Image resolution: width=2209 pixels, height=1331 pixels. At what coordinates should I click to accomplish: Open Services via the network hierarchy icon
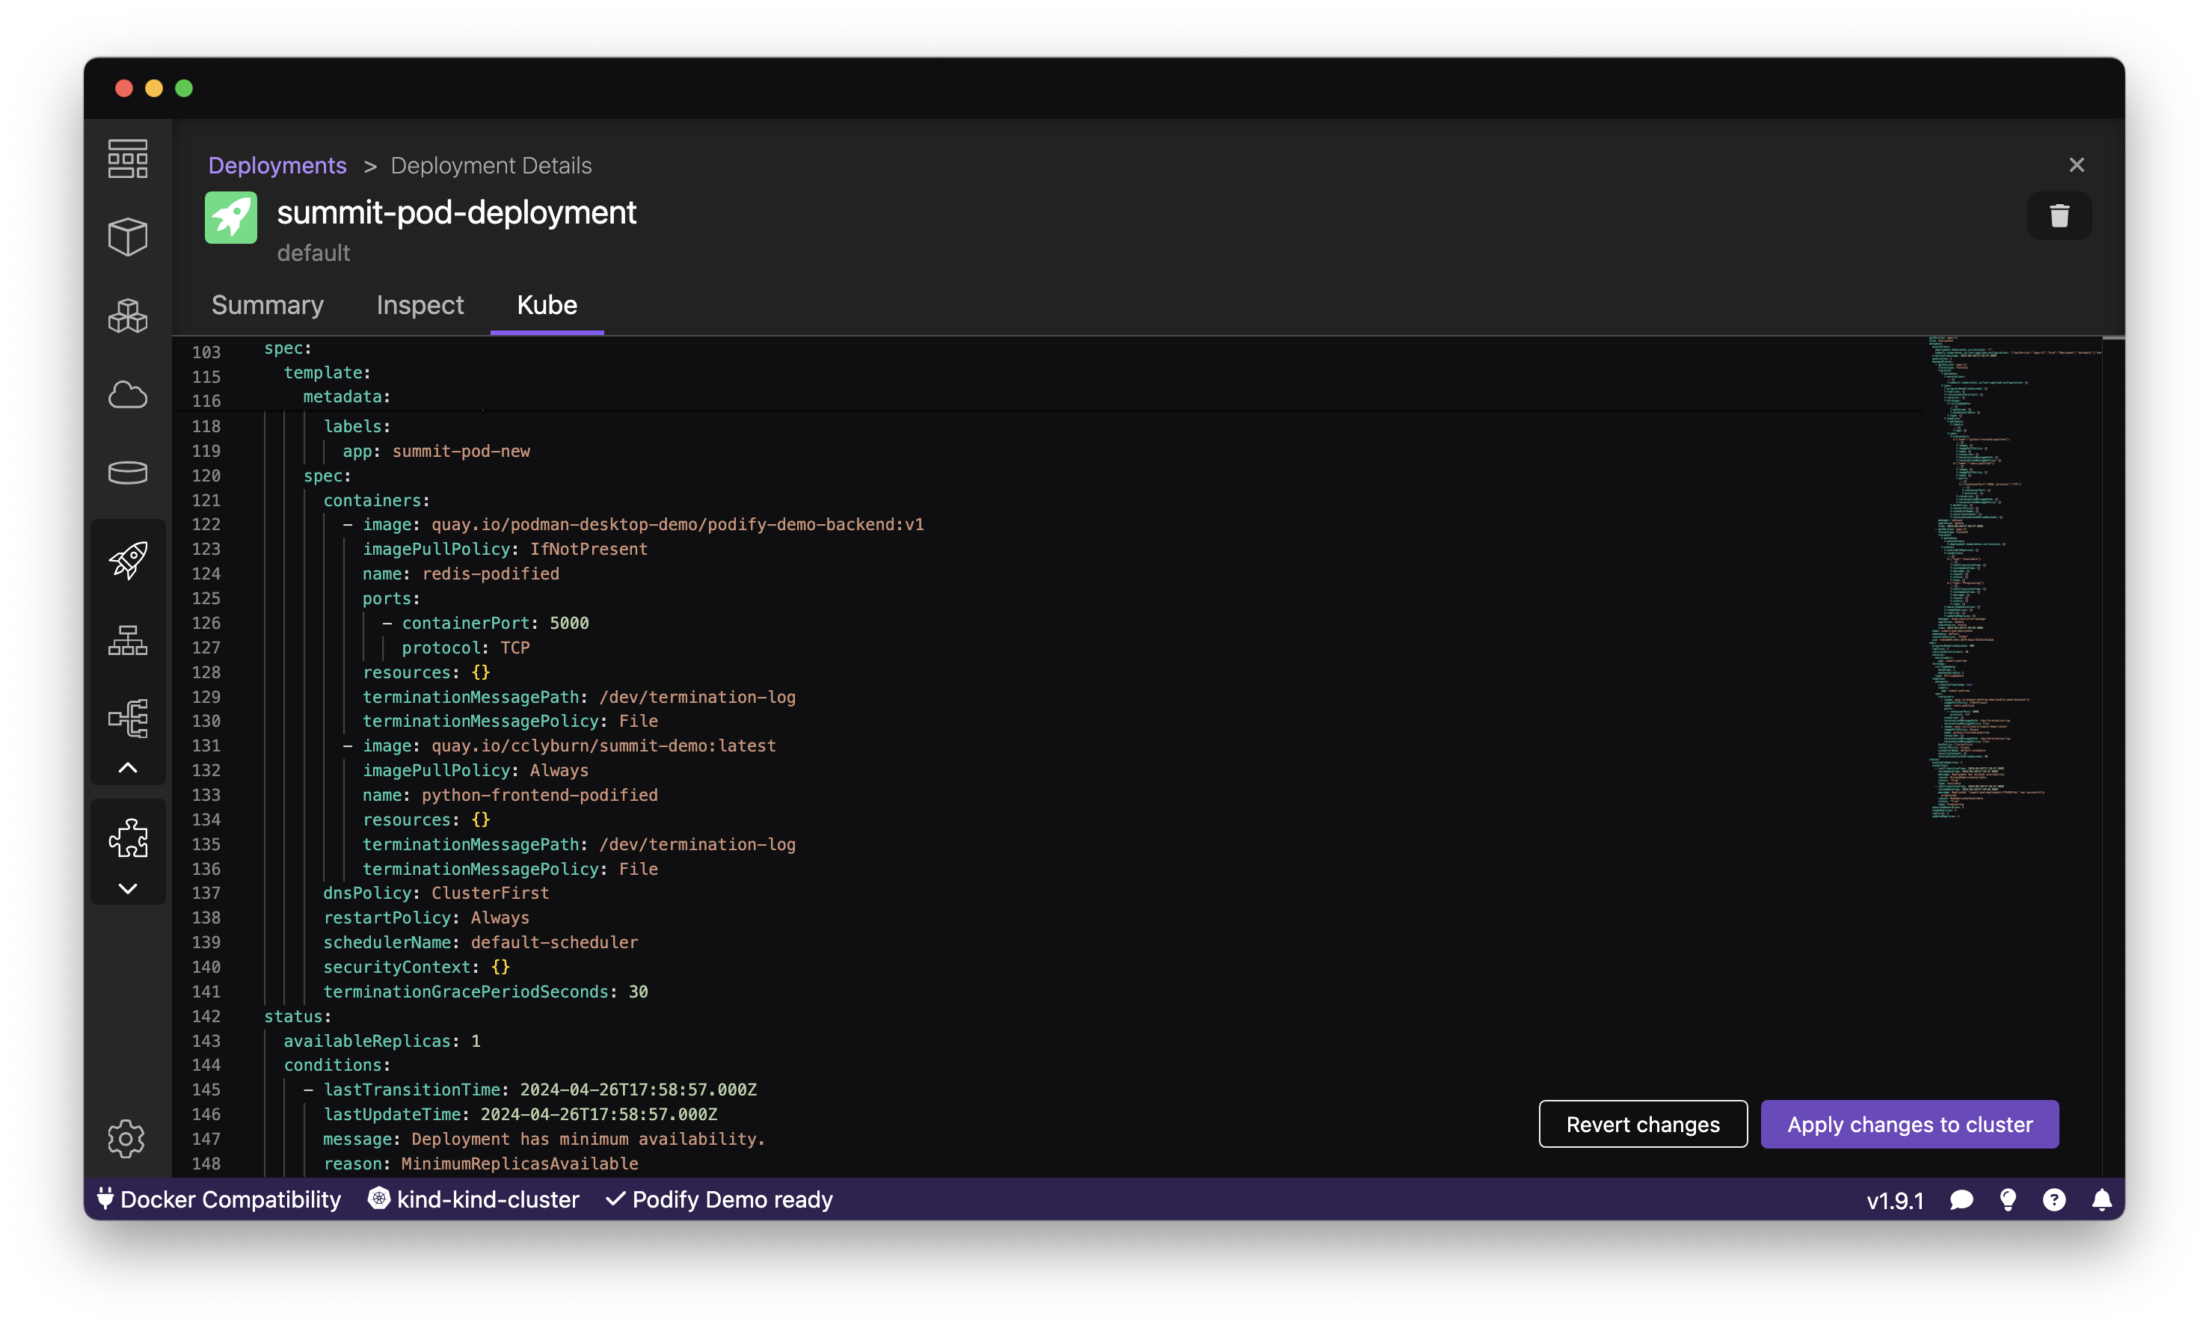pyautogui.click(x=127, y=640)
